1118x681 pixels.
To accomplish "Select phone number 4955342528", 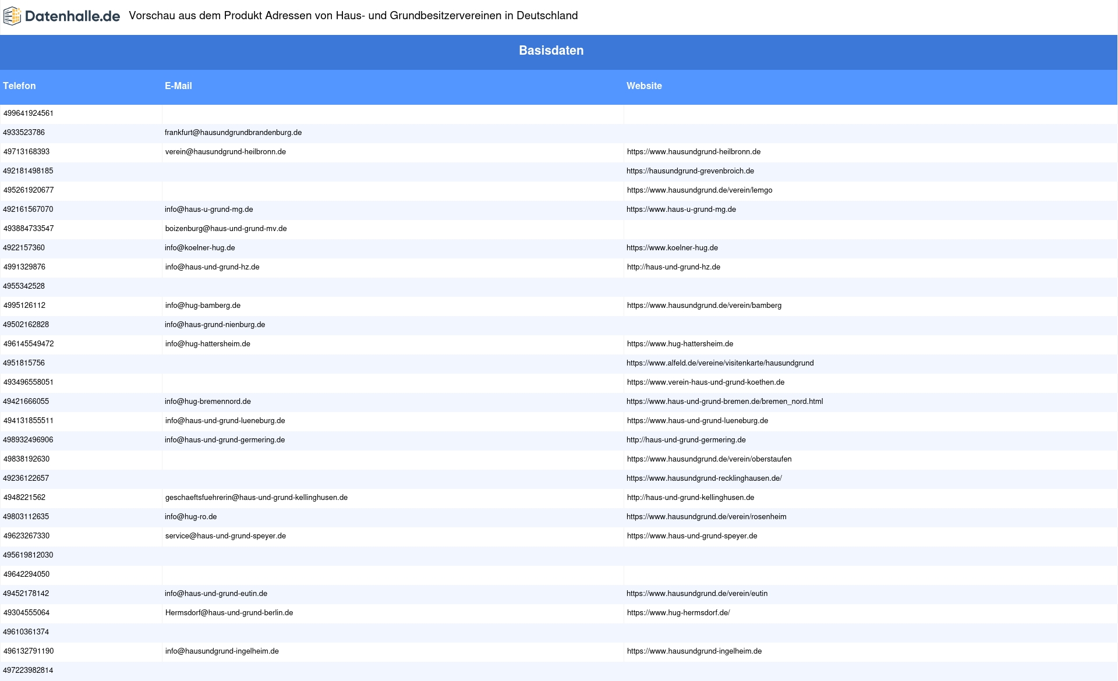I will (24, 286).
